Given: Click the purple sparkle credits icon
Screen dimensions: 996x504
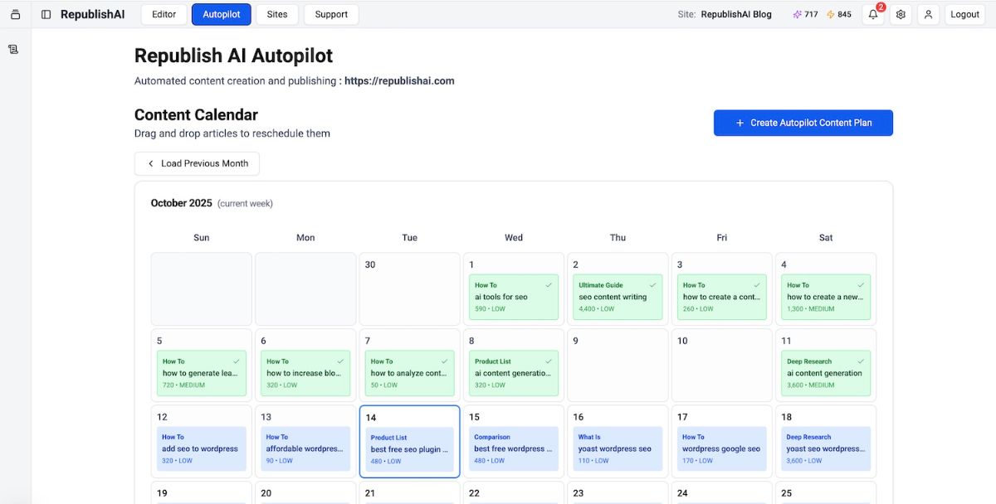Looking at the screenshot, I should click(x=798, y=14).
